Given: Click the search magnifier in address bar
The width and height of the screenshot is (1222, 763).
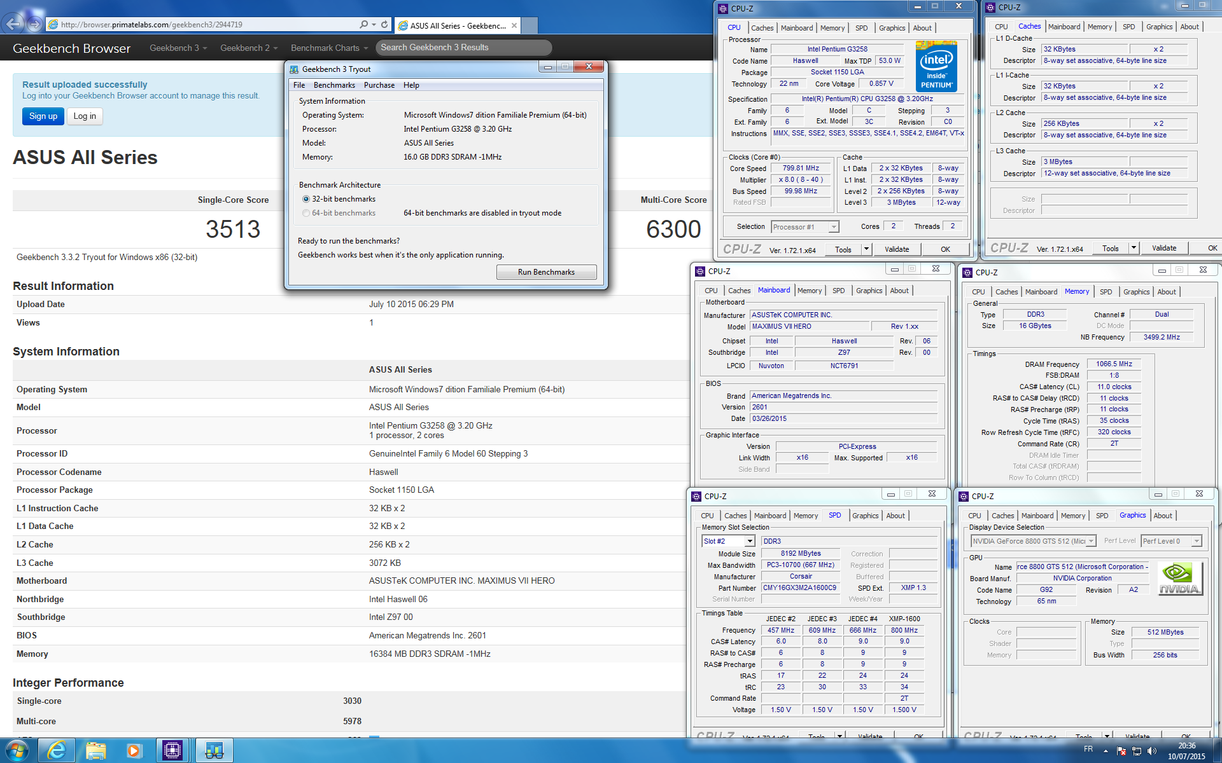Looking at the screenshot, I should 363,24.
